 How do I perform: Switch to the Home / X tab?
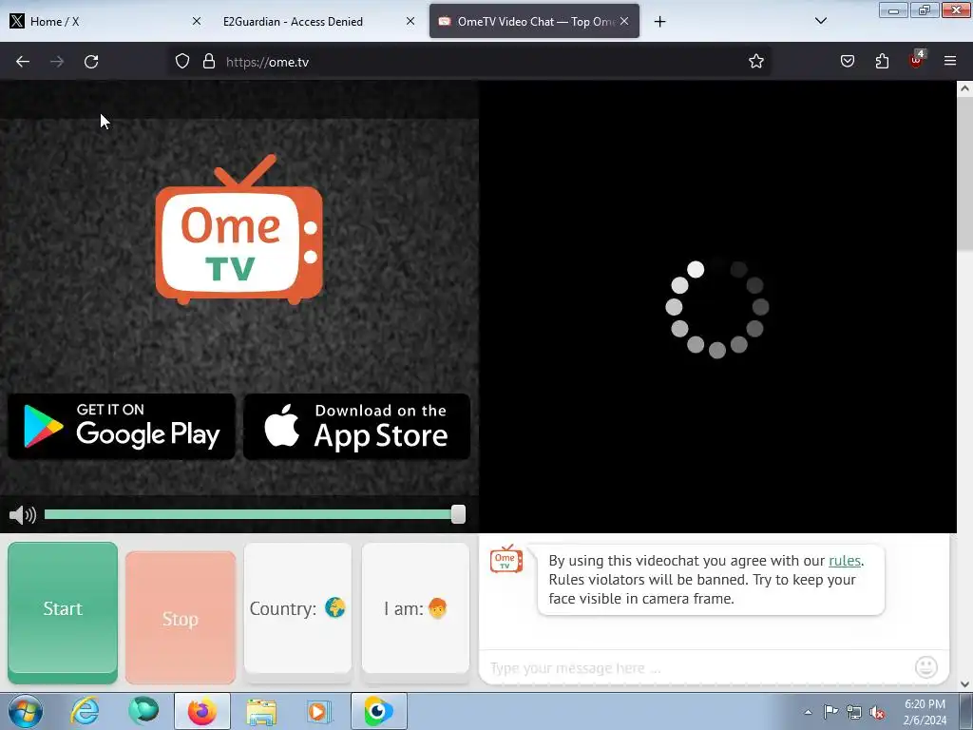(105, 21)
